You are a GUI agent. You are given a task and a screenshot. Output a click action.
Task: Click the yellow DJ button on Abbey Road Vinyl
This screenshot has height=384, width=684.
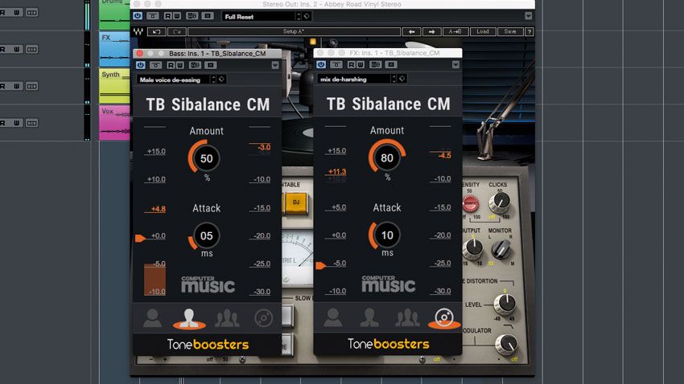click(x=296, y=202)
